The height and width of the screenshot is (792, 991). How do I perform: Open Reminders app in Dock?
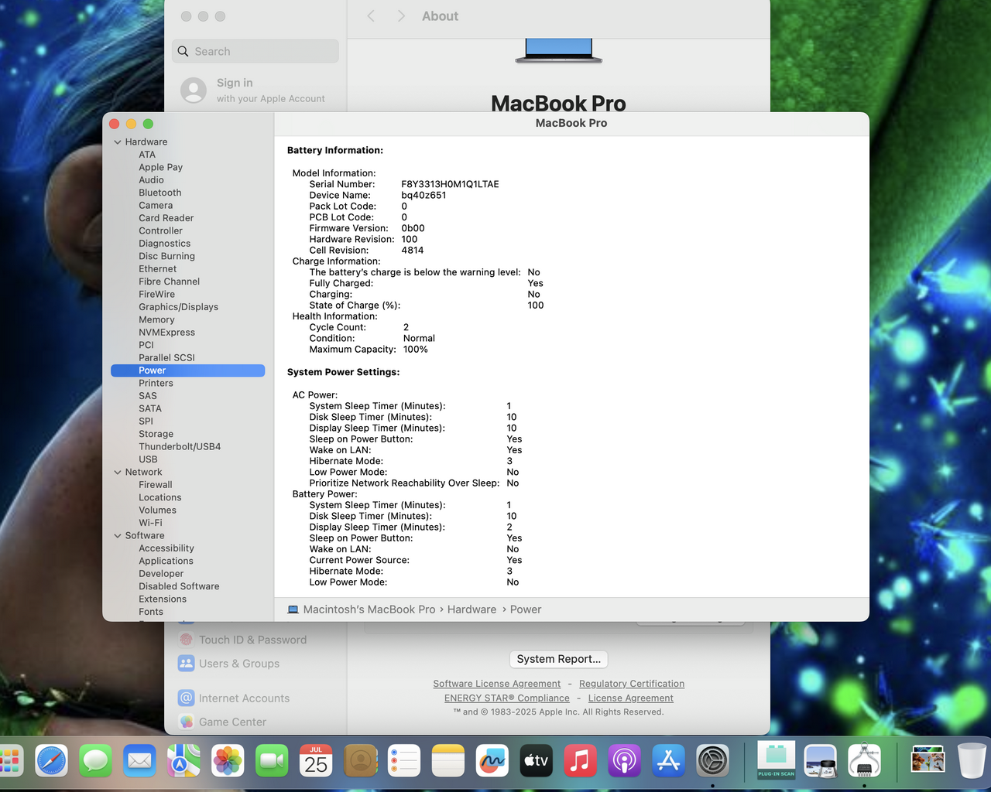404,761
